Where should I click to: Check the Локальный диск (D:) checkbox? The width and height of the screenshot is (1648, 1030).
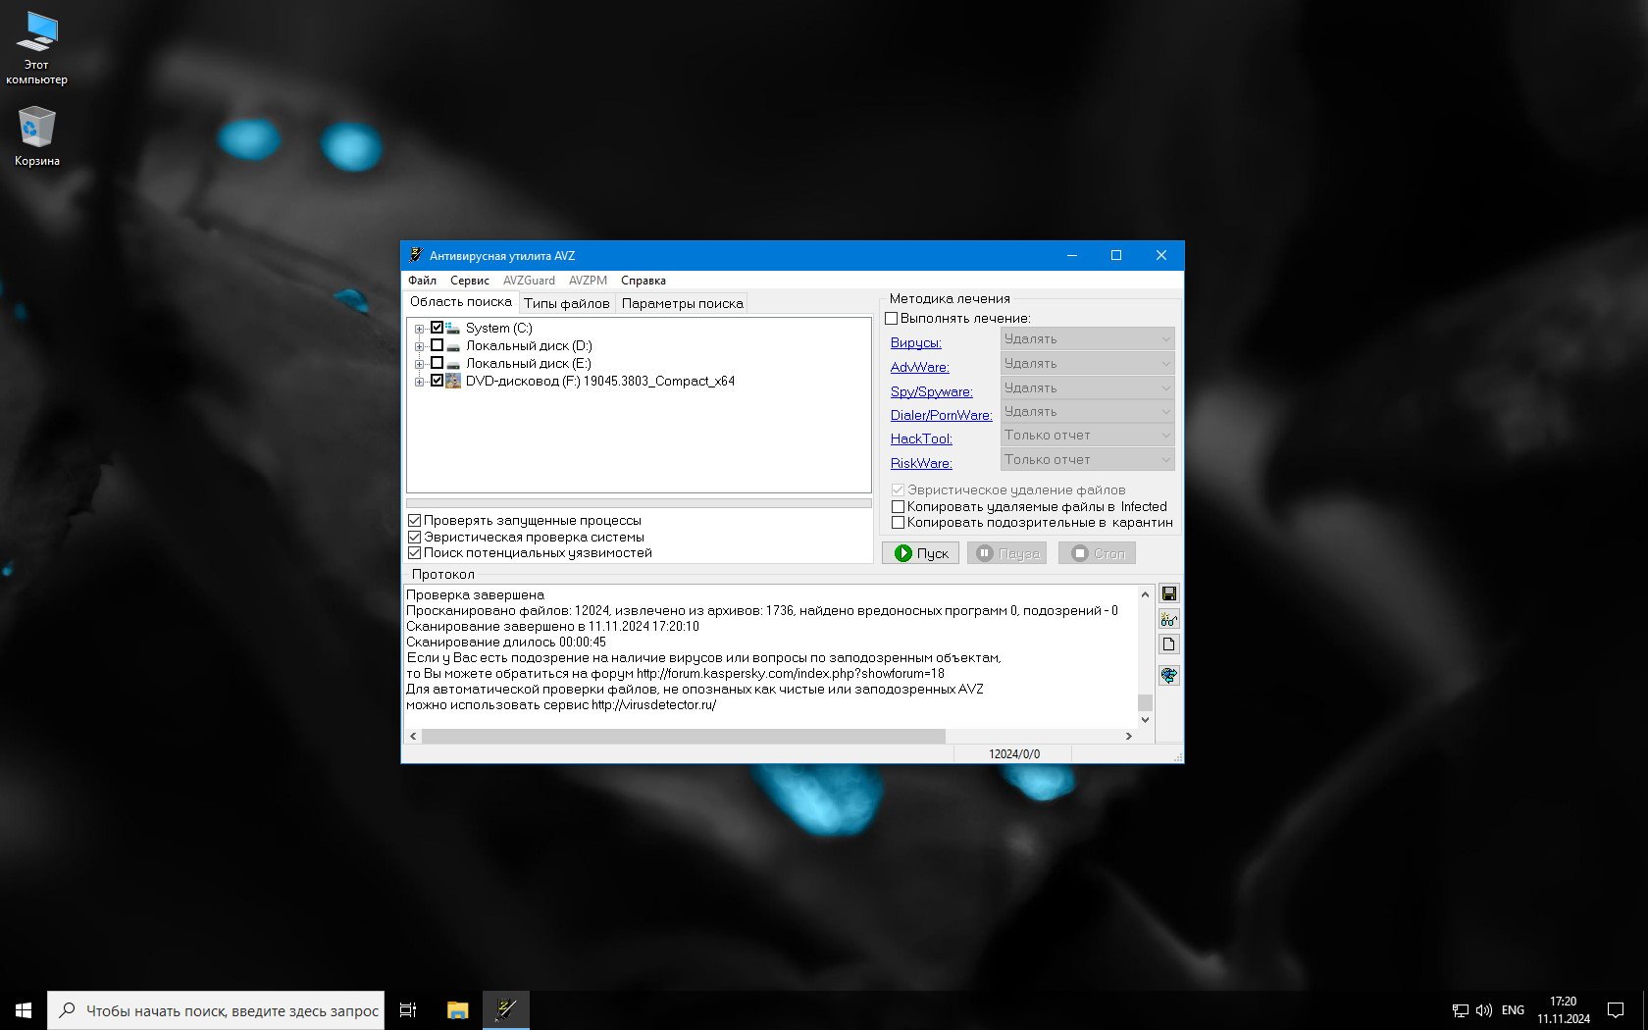pos(438,345)
